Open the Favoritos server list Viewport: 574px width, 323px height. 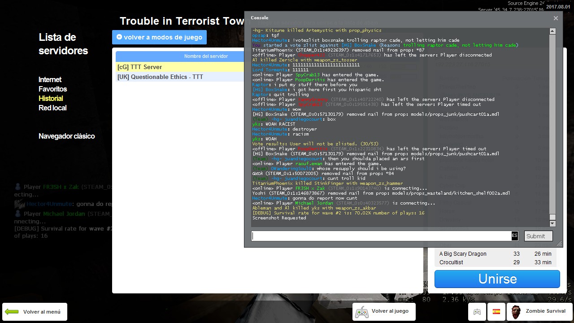click(52, 89)
